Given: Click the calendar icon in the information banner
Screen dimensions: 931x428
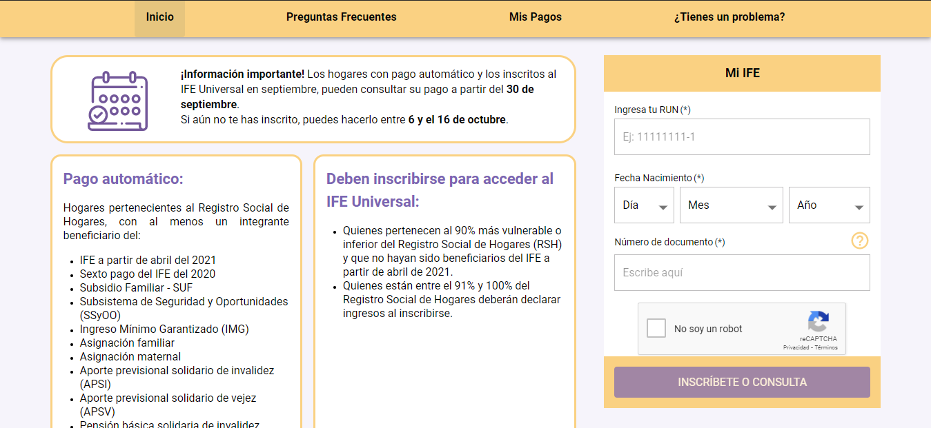Looking at the screenshot, I should pos(117,101).
